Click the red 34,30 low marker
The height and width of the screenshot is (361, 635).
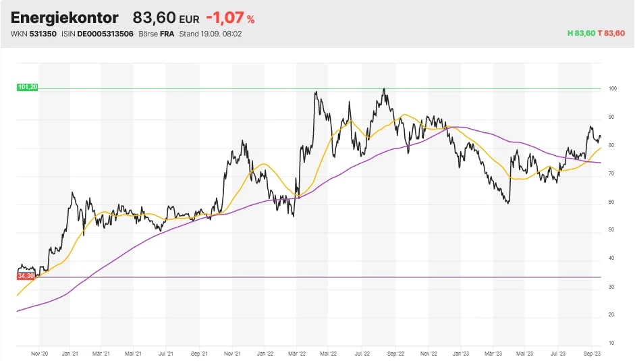pos(26,276)
